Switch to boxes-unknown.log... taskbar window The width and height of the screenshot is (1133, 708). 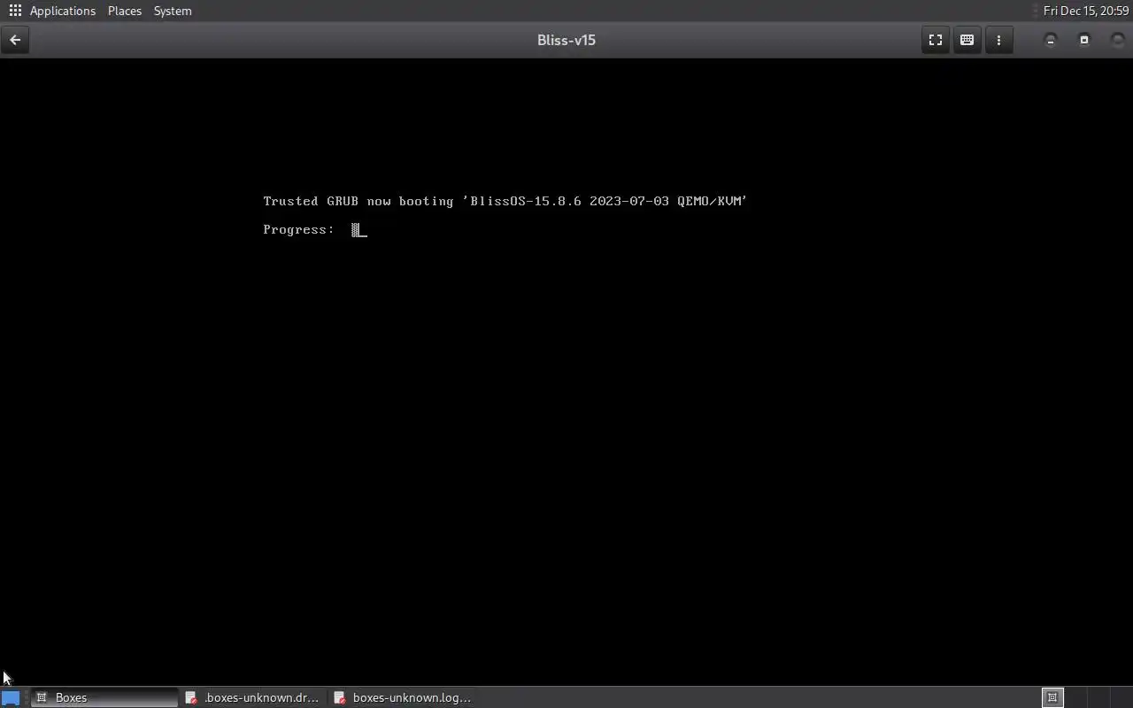point(403,697)
